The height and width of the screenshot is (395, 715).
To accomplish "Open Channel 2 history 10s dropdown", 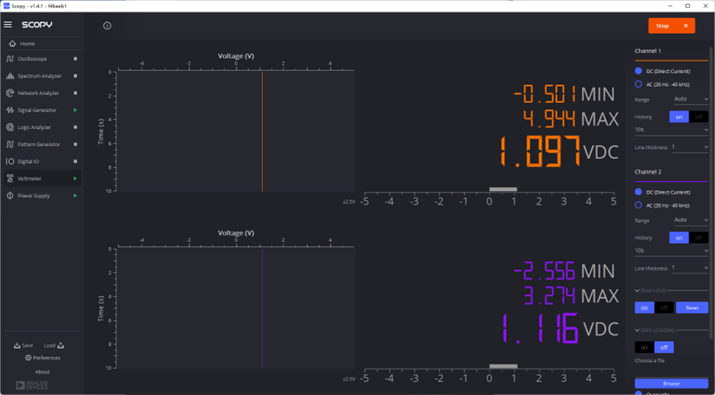I will pyautogui.click(x=671, y=250).
